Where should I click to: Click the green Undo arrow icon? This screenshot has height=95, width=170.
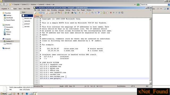66,13
